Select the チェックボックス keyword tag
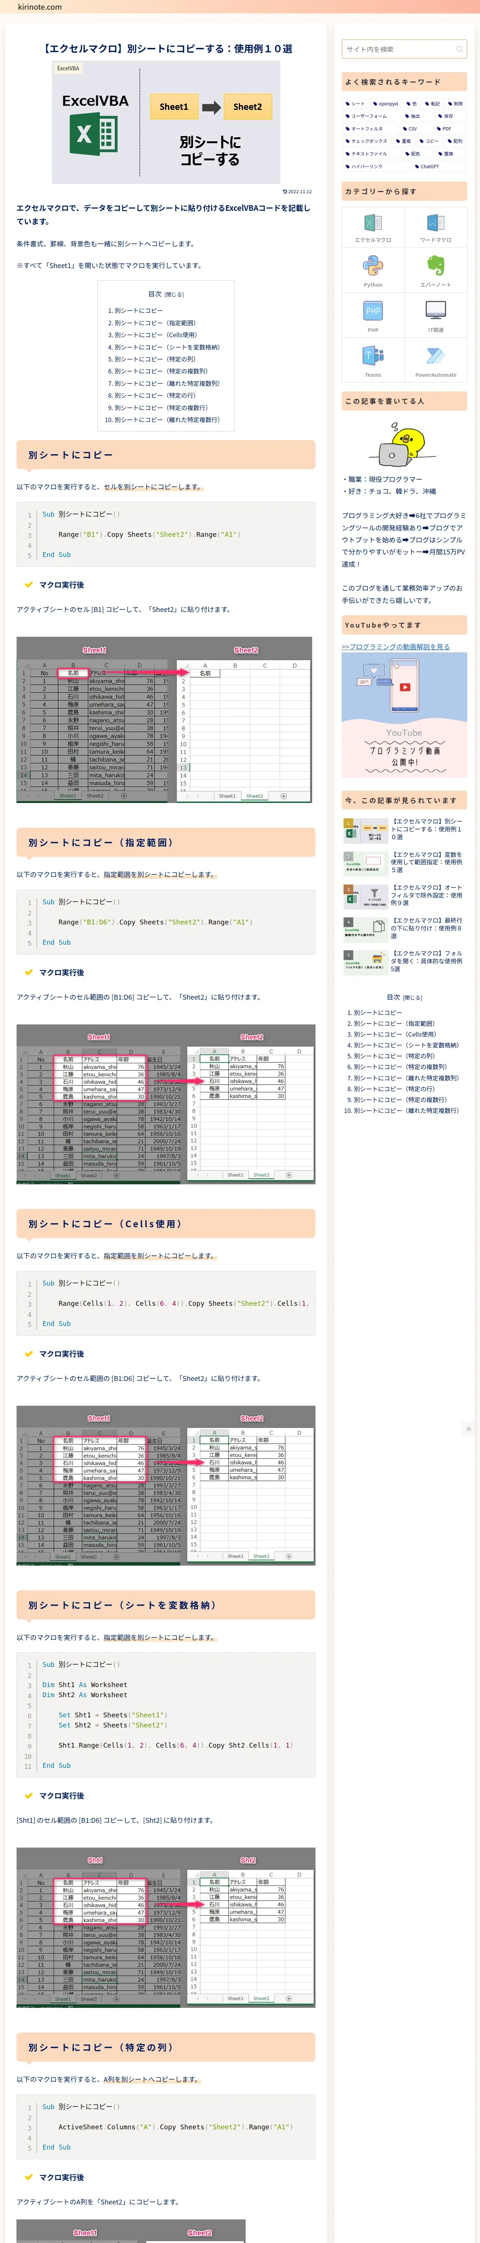The image size is (480, 2243). [x=367, y=141]
